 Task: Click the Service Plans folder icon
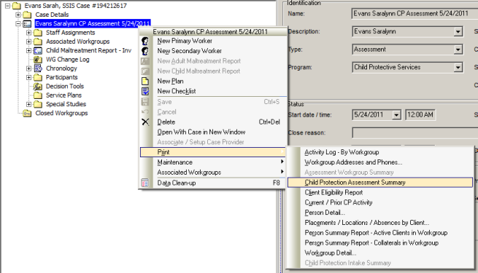pos(38,95)
